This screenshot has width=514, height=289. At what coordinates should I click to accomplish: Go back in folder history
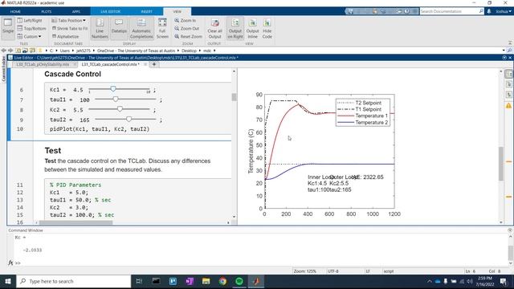coord(3,51)
